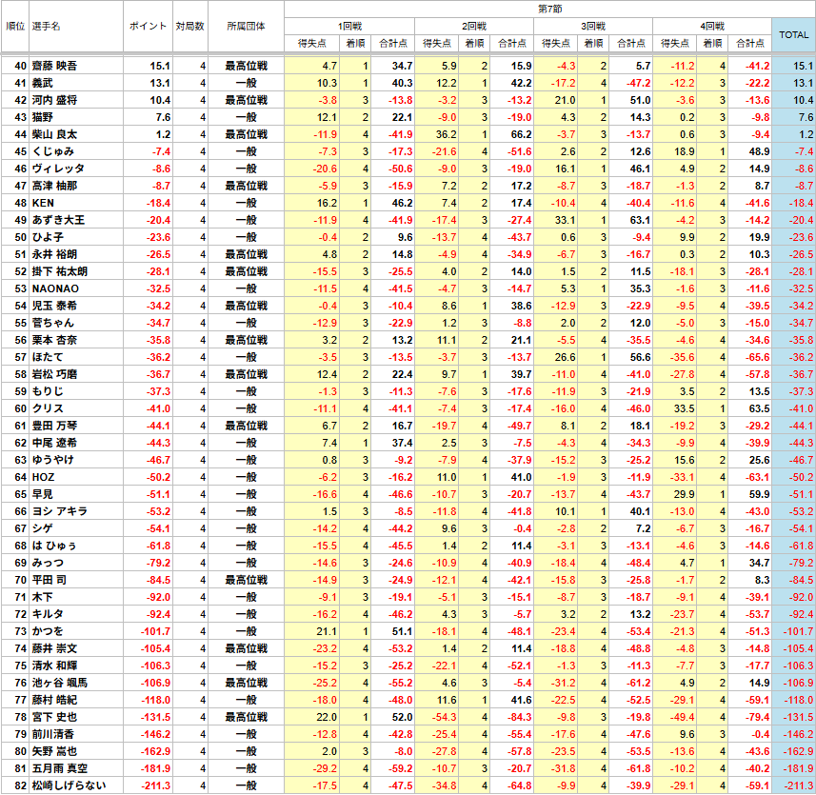Click the 順位 column header
Screen dimensions: 816x795
point(15,26)
